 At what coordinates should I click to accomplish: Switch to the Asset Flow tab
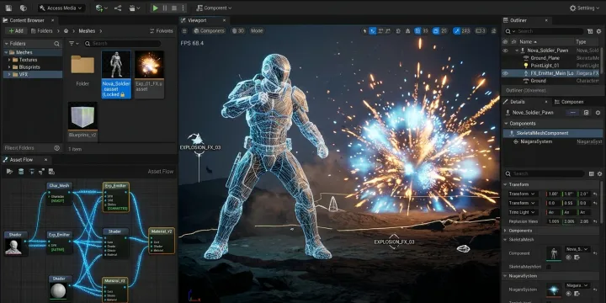(x=21, y=160)
